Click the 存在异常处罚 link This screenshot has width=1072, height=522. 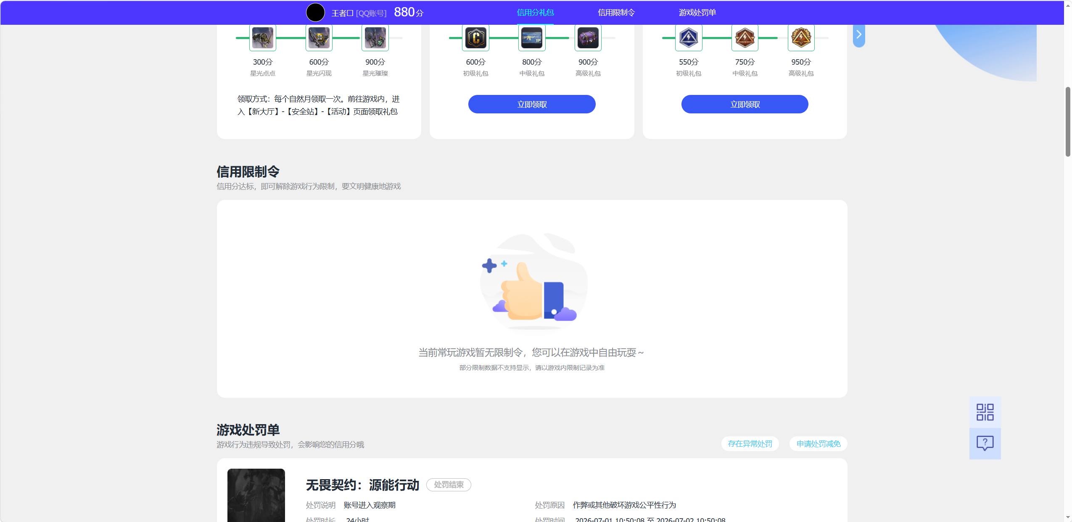750,444
